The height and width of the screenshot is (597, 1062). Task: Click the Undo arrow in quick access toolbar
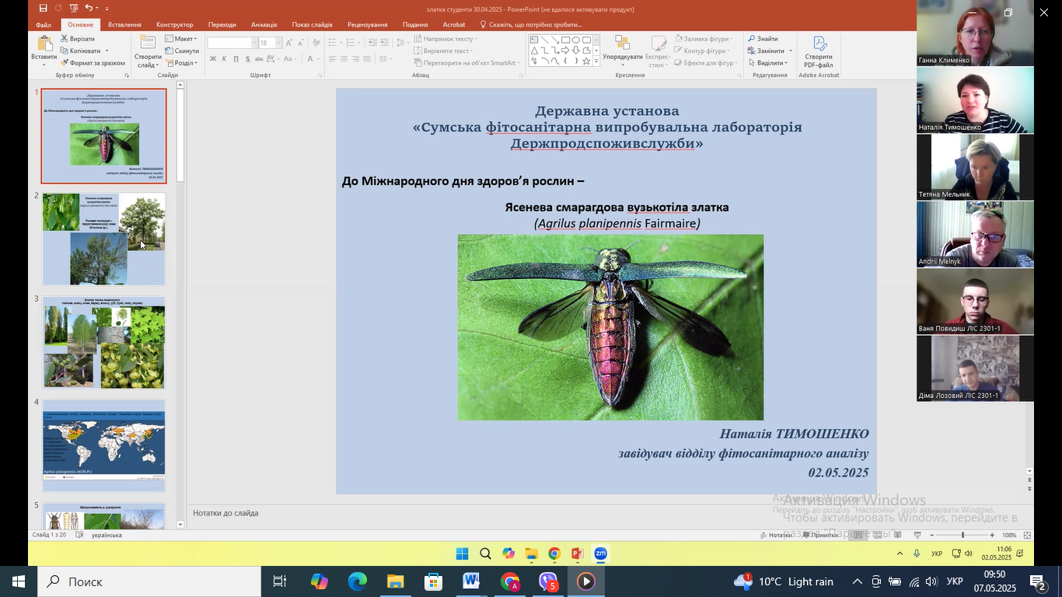[x=88, y=9]
